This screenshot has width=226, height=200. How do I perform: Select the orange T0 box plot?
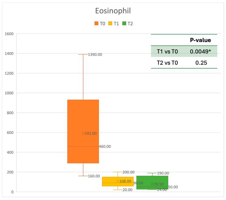(x=83, y=131)
